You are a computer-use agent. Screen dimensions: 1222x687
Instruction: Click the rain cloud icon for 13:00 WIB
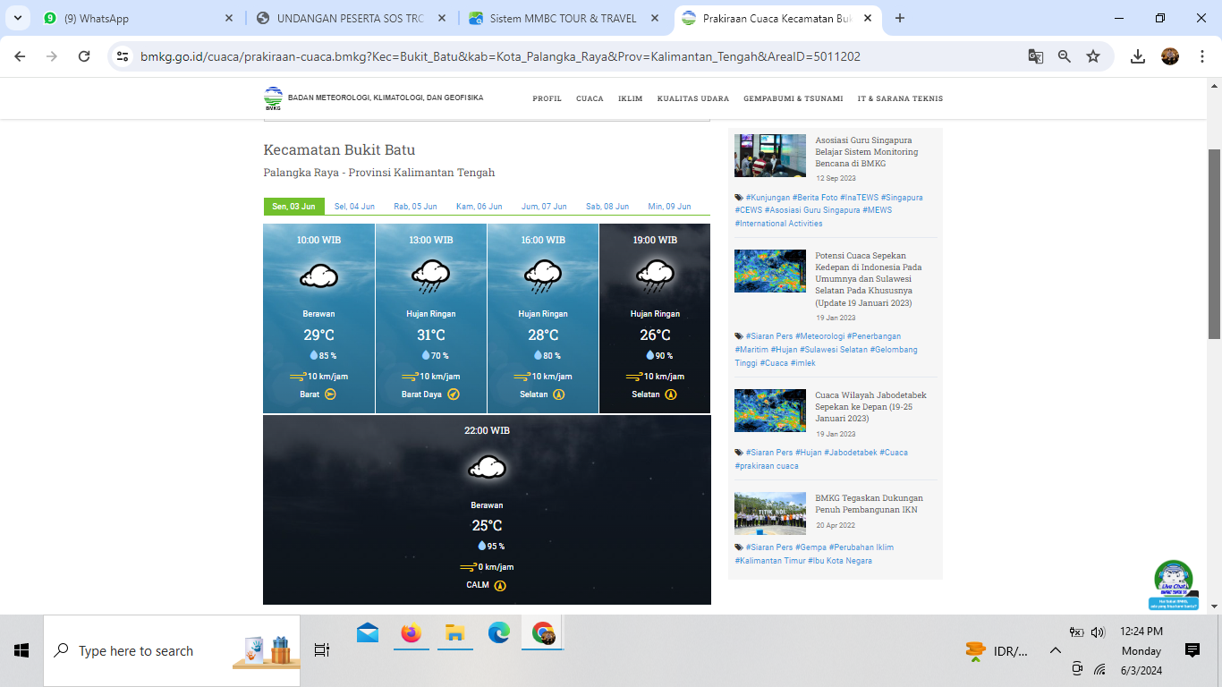(x=431, y=276)
